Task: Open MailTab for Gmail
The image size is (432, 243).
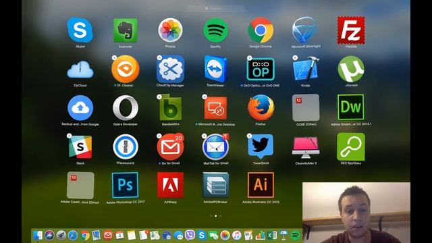Action: tap(215, 147)
